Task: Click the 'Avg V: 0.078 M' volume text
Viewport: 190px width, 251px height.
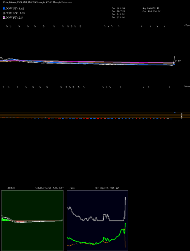Action: pyautogui.click(x=150, y=8)
